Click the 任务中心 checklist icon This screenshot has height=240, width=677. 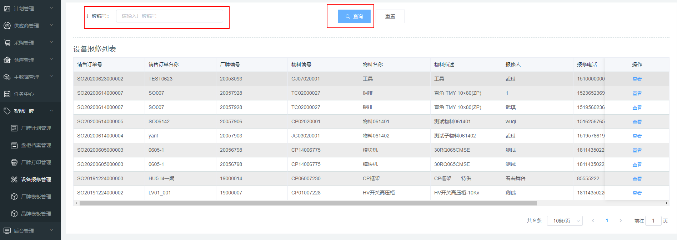click(7, 94)
